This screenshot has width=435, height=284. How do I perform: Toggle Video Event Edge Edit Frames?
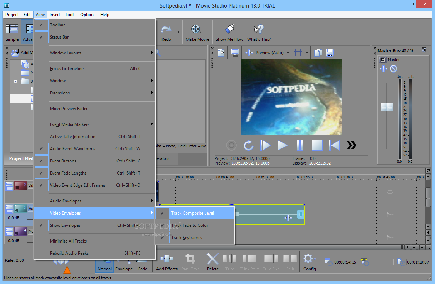coord(95,185)
